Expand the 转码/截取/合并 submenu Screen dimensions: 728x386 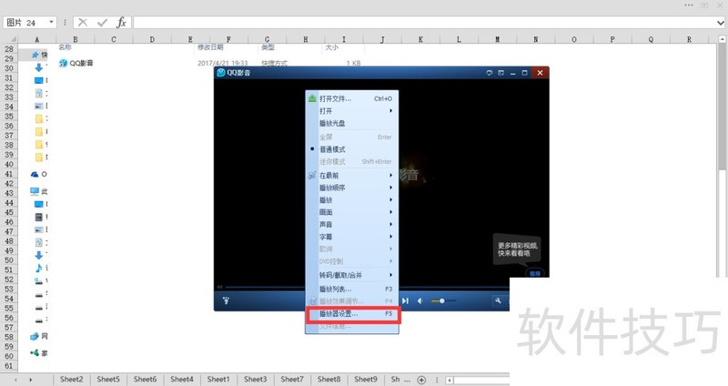click(x=341, y=274)
